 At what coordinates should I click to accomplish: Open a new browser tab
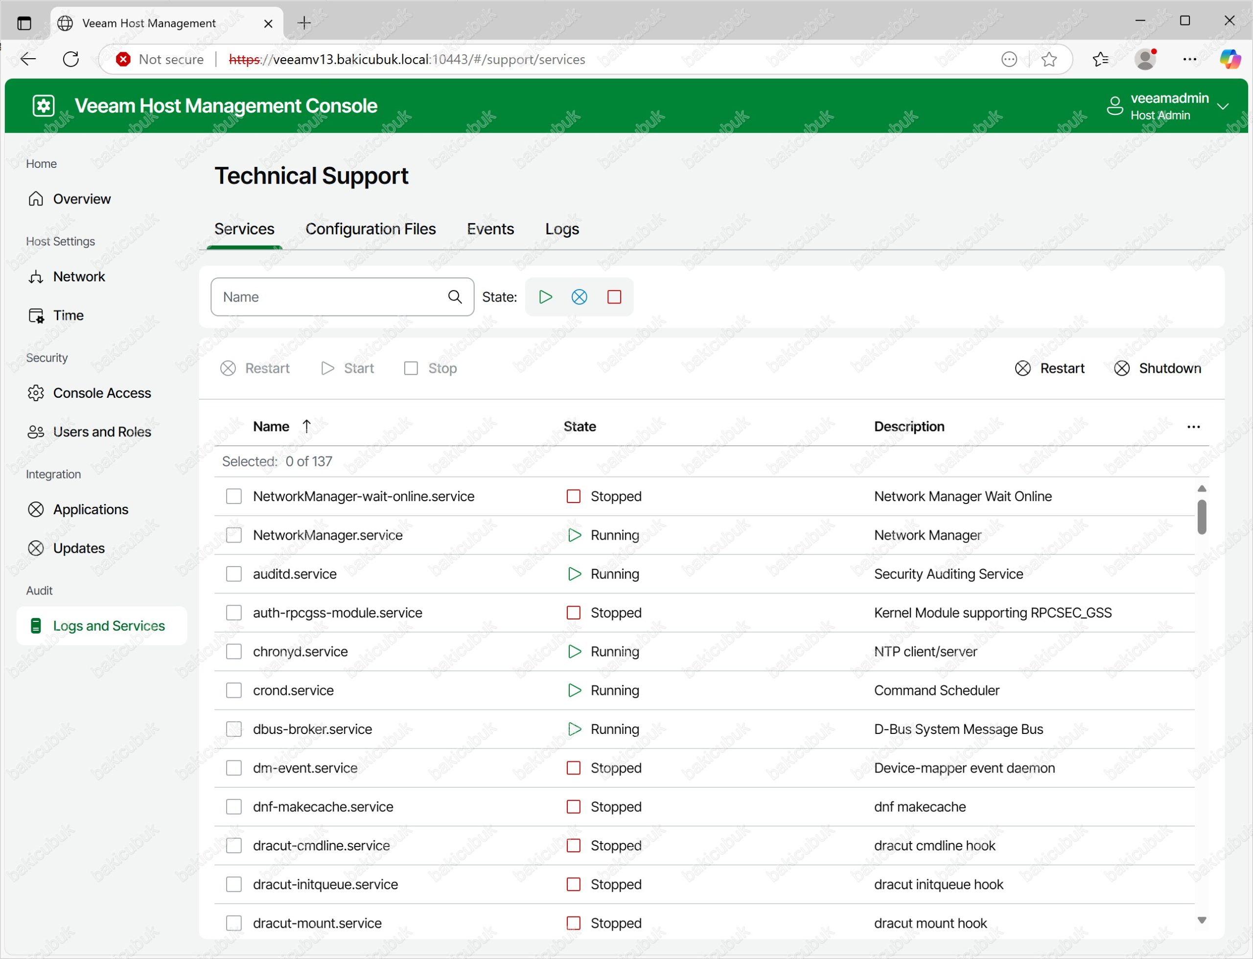coord(304,23)
